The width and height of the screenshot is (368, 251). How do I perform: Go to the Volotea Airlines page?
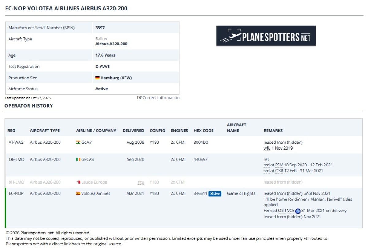click(96, 194)
